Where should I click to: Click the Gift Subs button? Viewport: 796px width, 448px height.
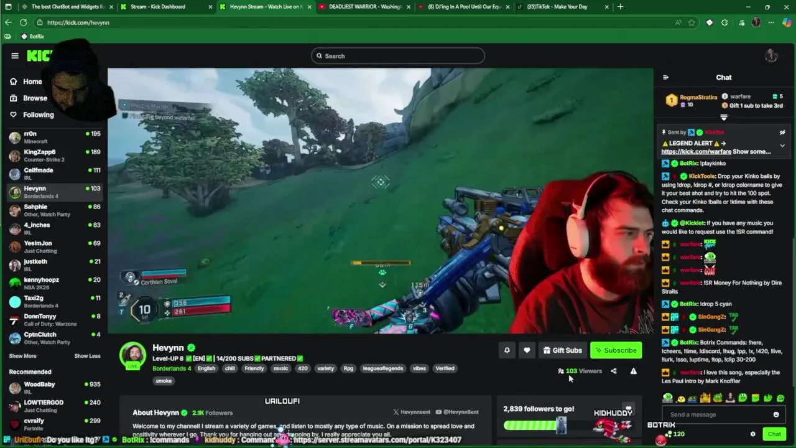coord(563,350)
